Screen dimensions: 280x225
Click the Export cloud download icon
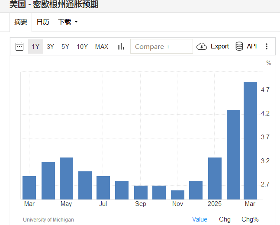[x=202, y=46]
